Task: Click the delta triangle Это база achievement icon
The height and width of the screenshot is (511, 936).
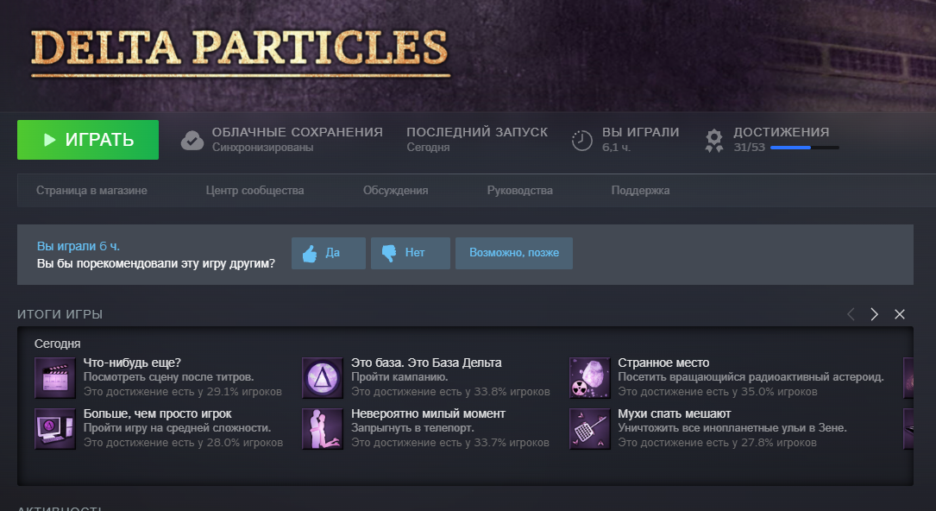Action: 323,377
